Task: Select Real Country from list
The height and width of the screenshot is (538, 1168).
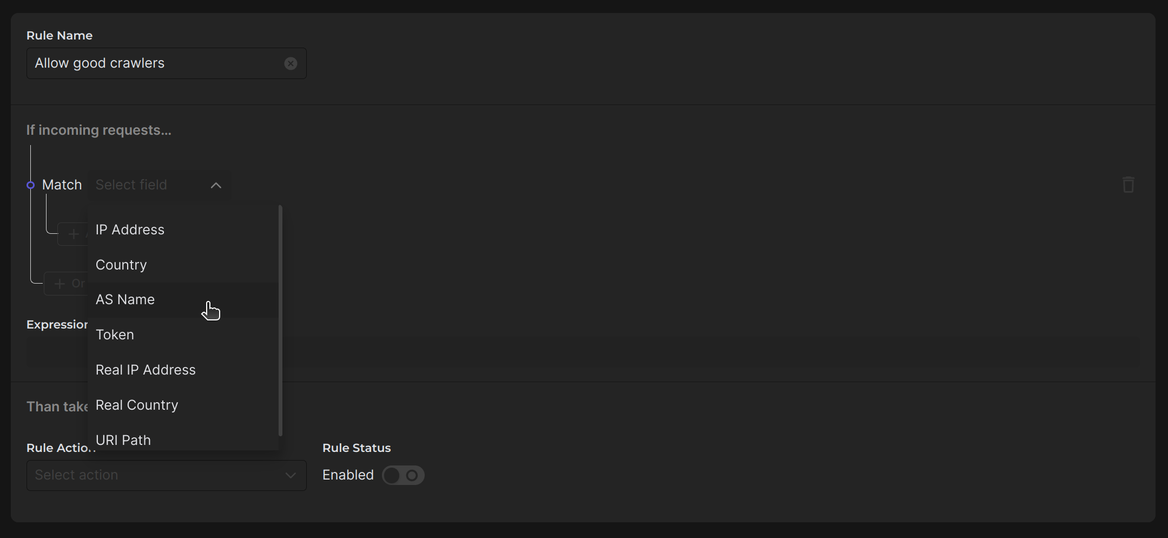Action: tap(137, 405)
